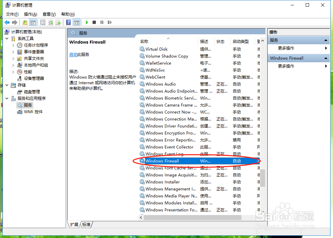Select 事件查看器 in the tree
The image size is (333, 238).
34,52
